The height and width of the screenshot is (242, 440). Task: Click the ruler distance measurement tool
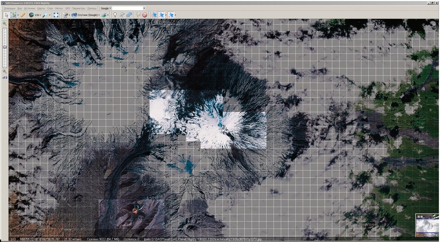click(23, 15)
